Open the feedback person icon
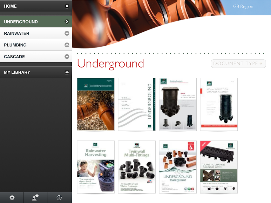 pos(36,198)
